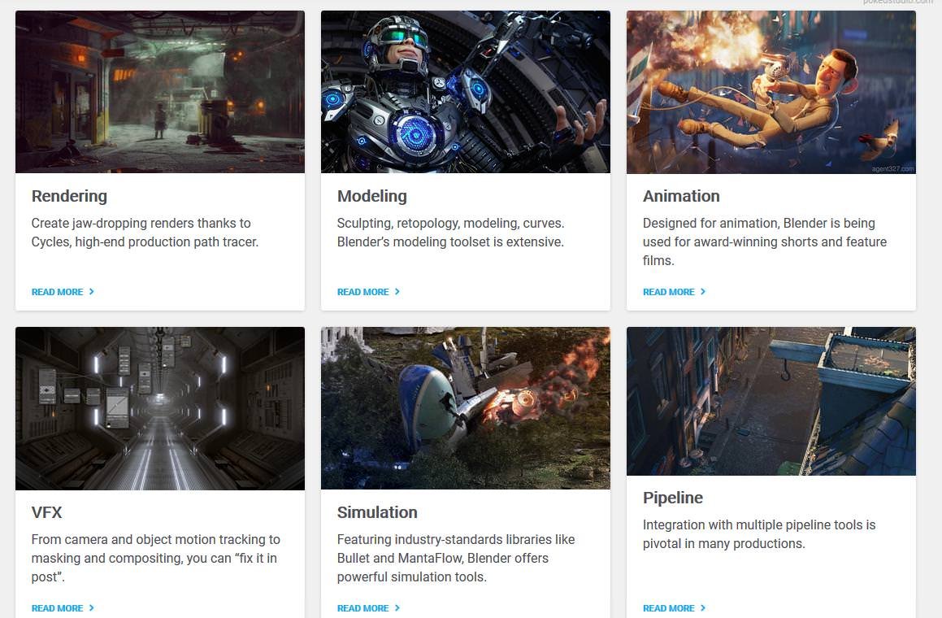
Task: Click chevron arrow beside Rendering's Read More
Action: (x=91, y=292)
